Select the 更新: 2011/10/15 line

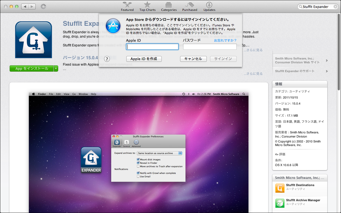tap(287, 97)
